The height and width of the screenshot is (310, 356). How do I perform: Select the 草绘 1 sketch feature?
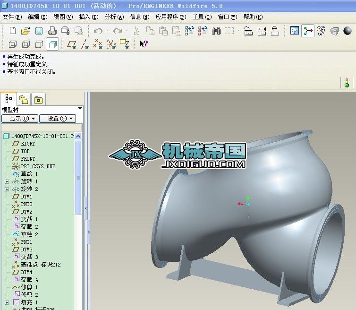point(25,174)
